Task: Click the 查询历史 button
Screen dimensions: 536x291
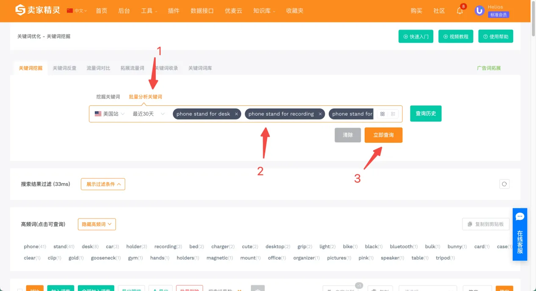Action: pos(426,114)
